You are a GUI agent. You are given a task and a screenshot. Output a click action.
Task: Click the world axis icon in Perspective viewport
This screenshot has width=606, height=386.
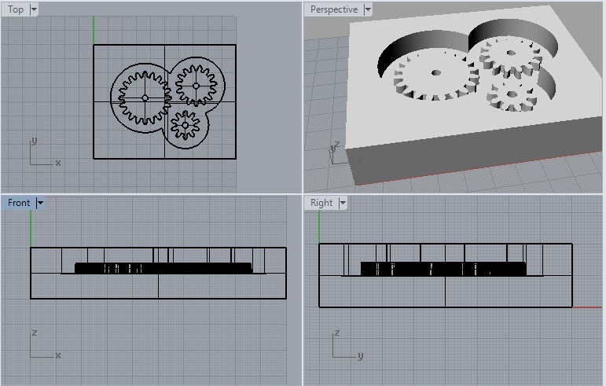tap(346, 153)
